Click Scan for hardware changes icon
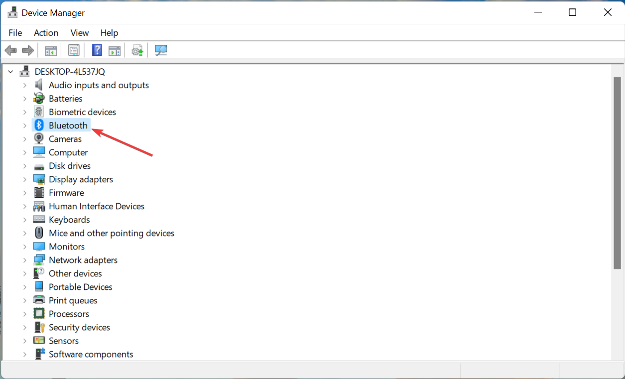Screen dimensions: 625x379 pos(161,50)
